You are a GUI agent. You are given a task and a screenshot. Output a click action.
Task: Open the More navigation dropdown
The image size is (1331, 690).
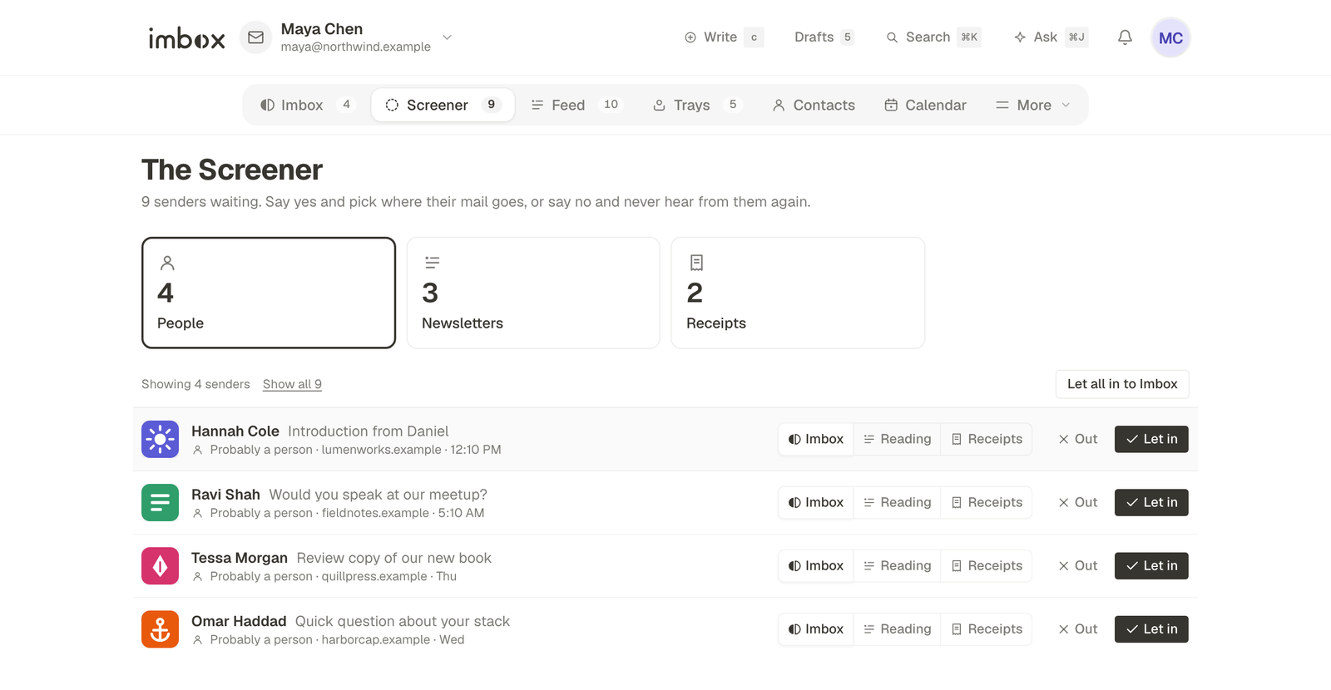click(1032, 105)
